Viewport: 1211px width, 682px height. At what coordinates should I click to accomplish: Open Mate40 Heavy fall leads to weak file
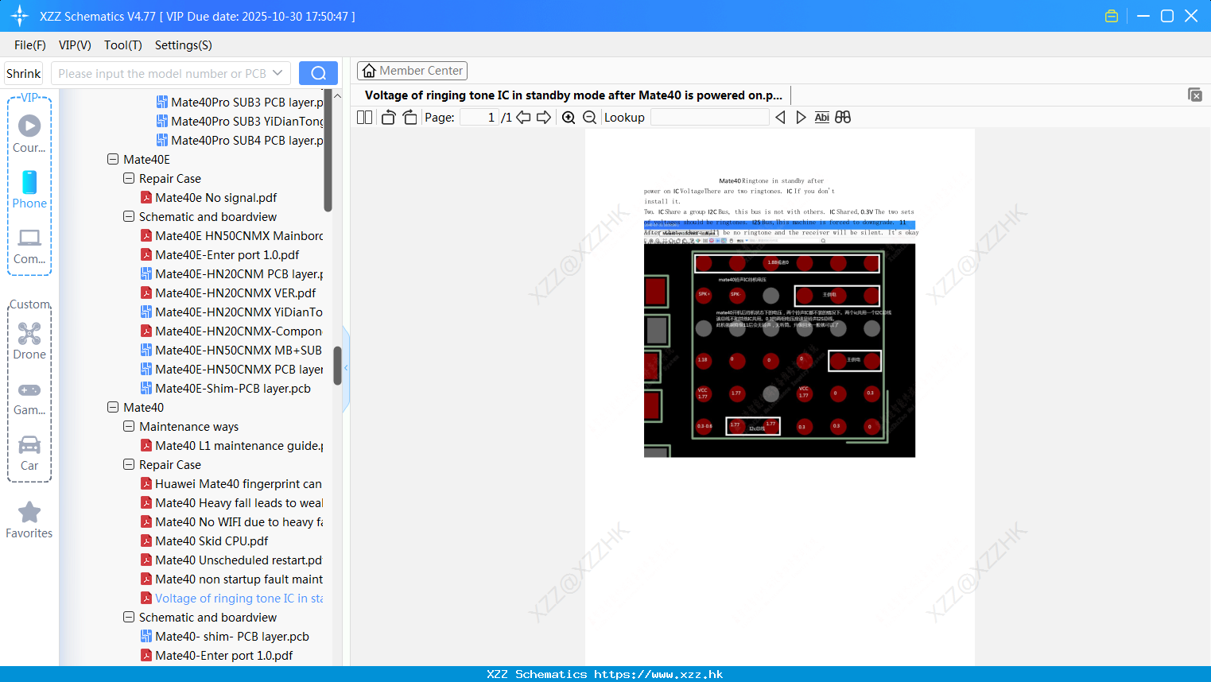[x=231, y=502]
